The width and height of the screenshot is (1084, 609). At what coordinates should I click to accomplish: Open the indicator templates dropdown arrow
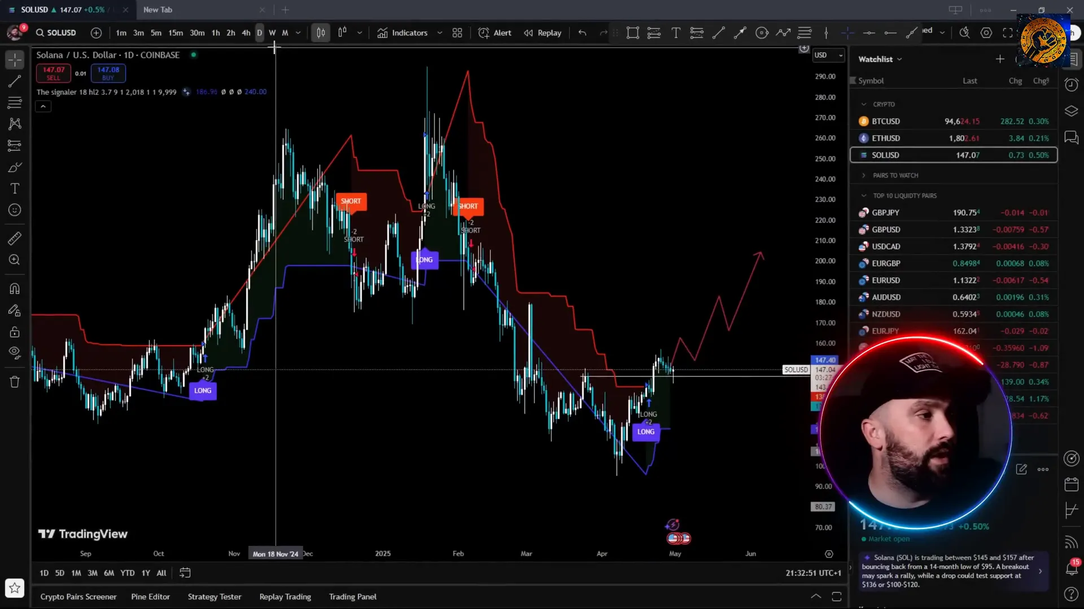pos(440,33)
